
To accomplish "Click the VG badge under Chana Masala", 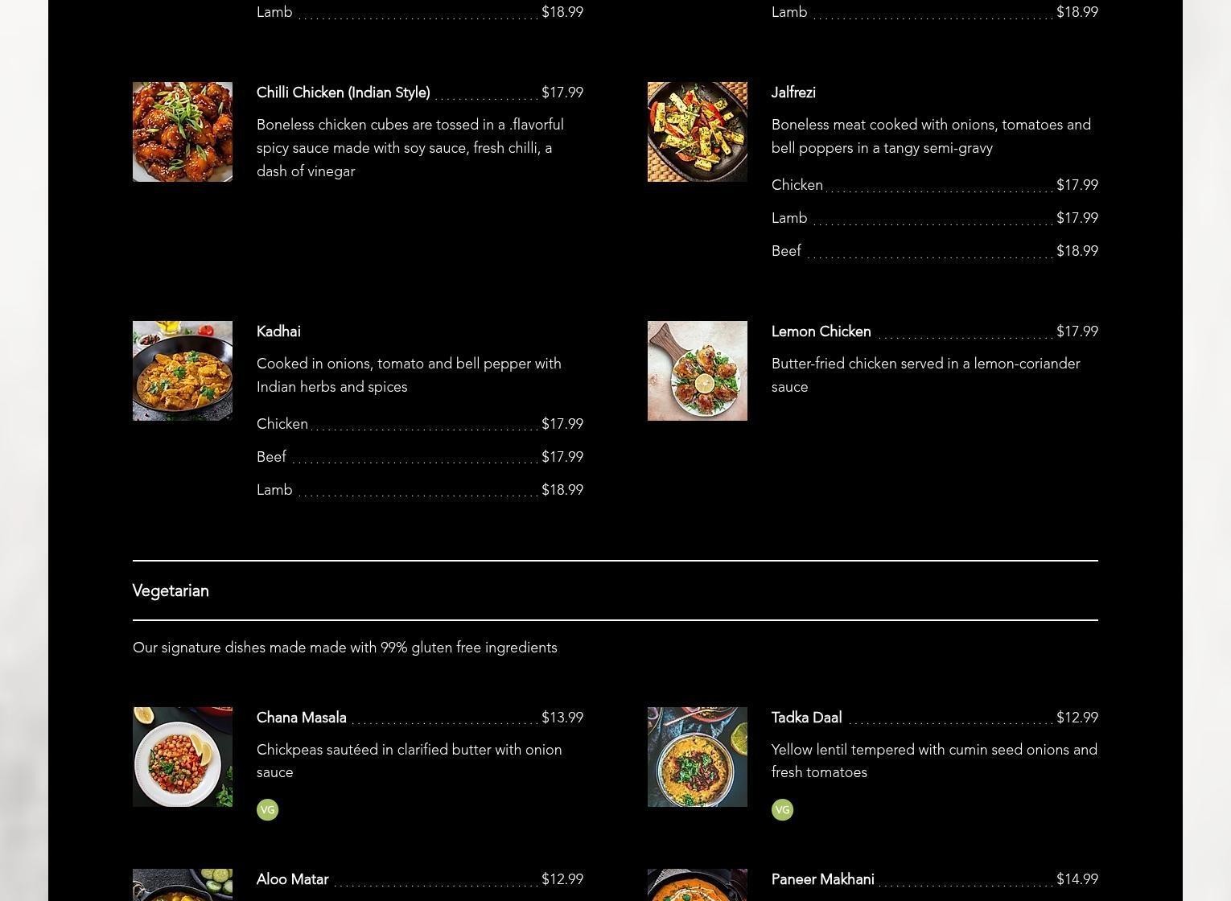I will 267,809.
